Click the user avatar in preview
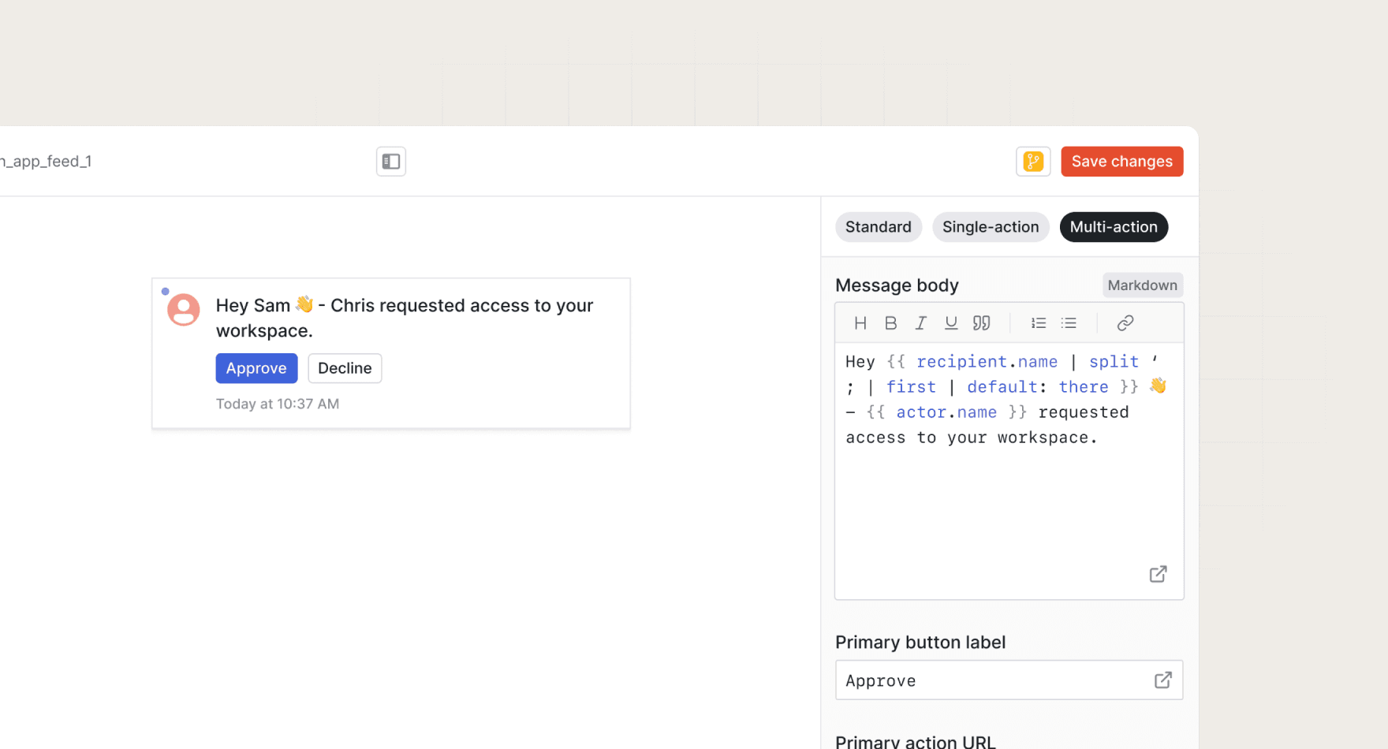This screenshot has width=1388, height=749. [184, 310]
